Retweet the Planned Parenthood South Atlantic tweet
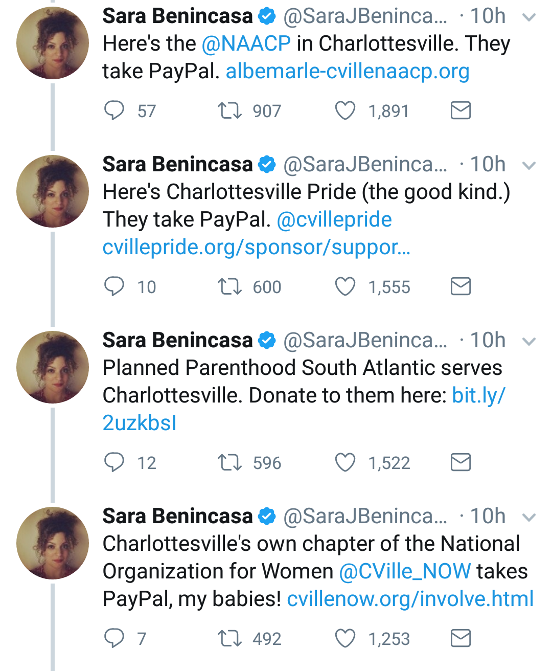The width and height of the screenshot is (552, 671). pos(229,462)
